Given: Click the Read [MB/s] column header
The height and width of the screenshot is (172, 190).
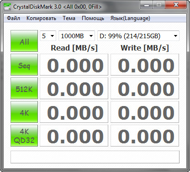Looking at the screenshot, I should point(74,48).
